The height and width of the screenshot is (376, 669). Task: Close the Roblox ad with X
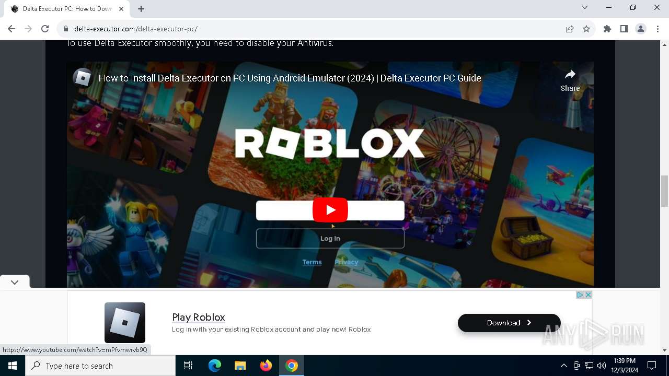pyautogui.click(x=588, y=295)
